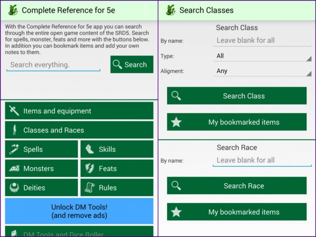The image size is (316, 237).
Task: Click the magic wand Spells icon
Action: pyautogui.click(x=14, y=149)
